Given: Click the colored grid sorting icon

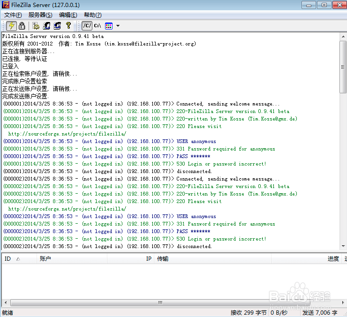Looking at the screenshot, I should tap(109, 26).
